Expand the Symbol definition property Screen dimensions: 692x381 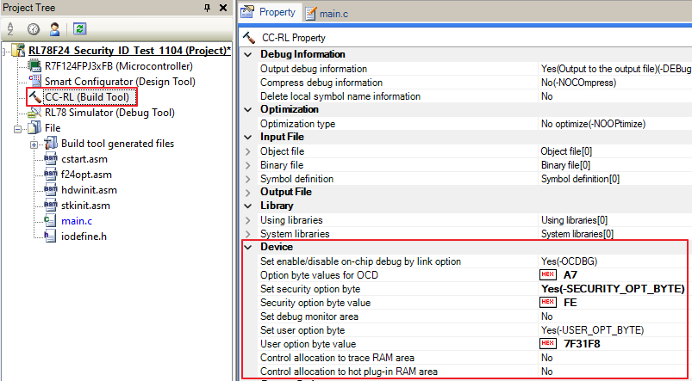tap(249, 179)
